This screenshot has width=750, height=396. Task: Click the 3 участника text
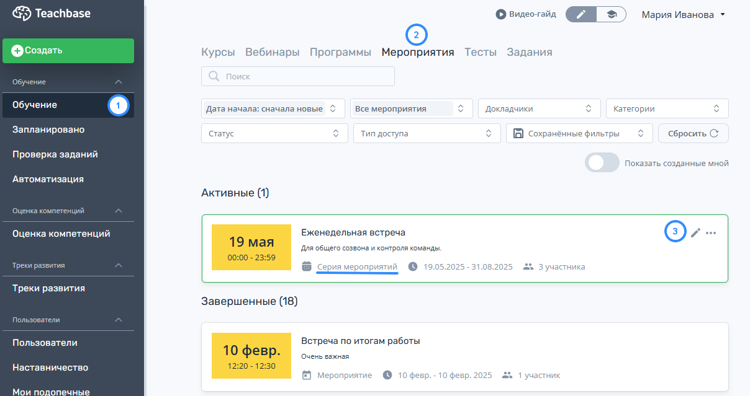click(562, 267)
